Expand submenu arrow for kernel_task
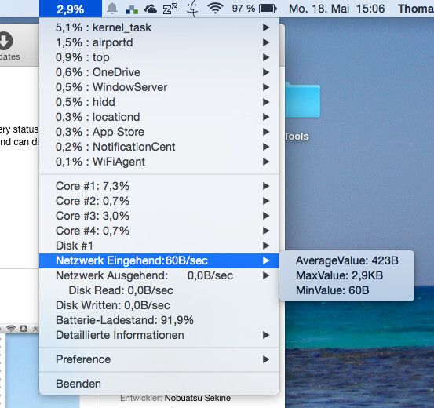Image resolution: width=434 pixels, height=408 pixels. coord(266,27)
